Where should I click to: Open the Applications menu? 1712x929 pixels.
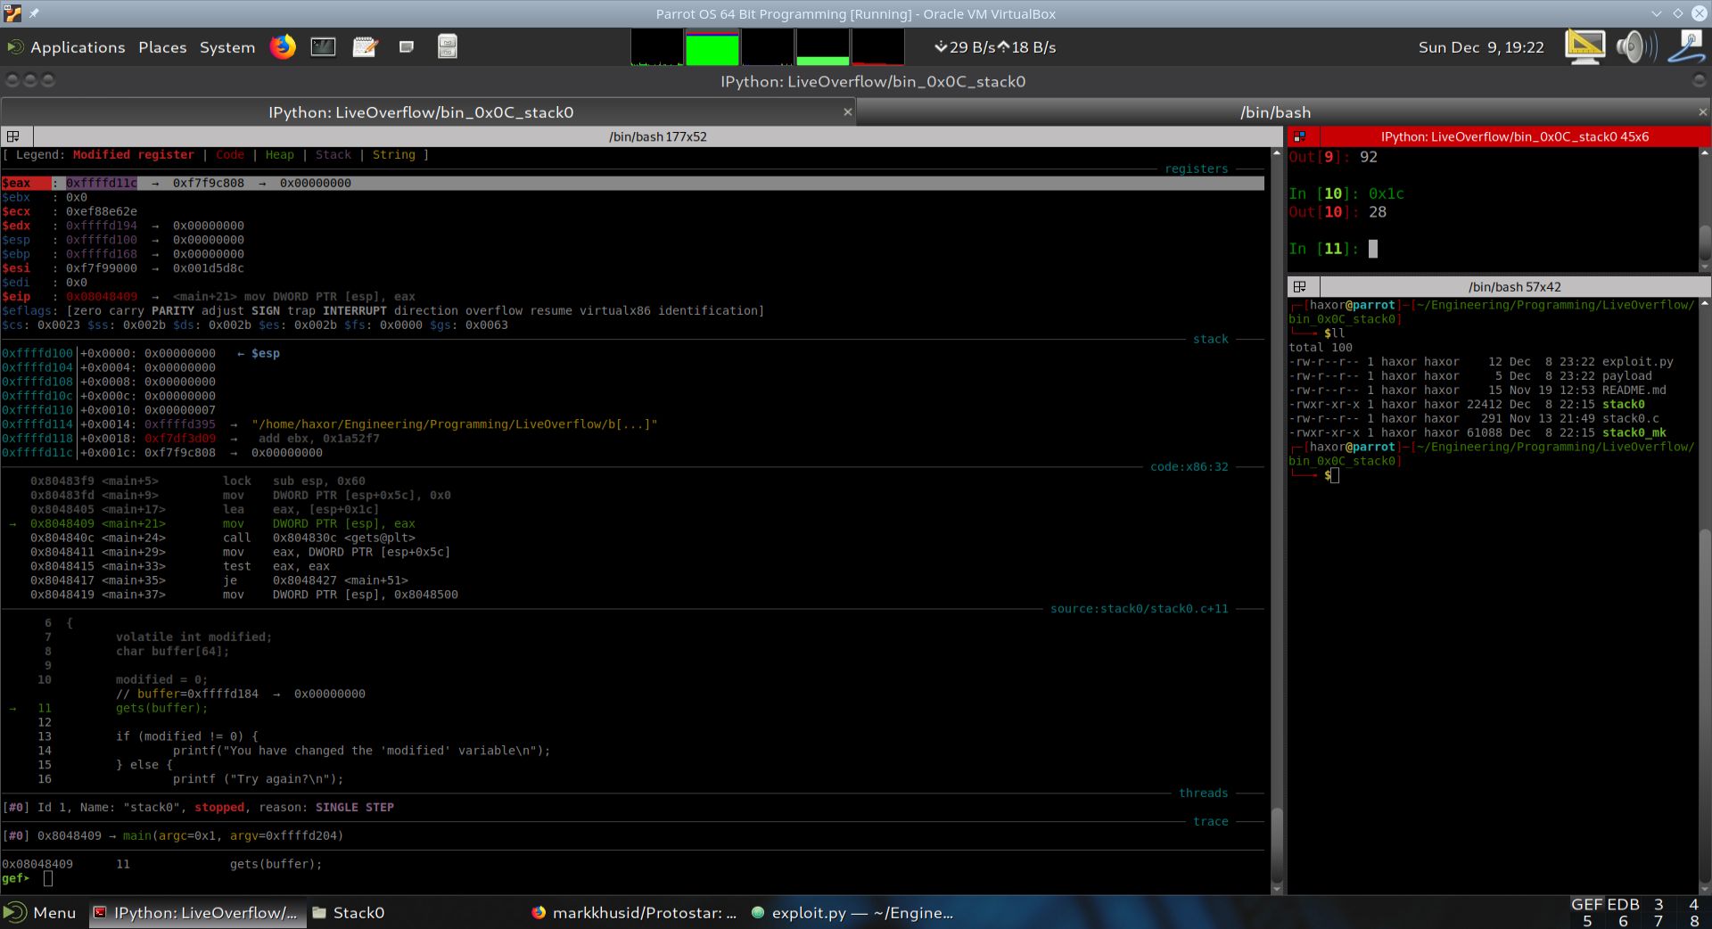78,47
